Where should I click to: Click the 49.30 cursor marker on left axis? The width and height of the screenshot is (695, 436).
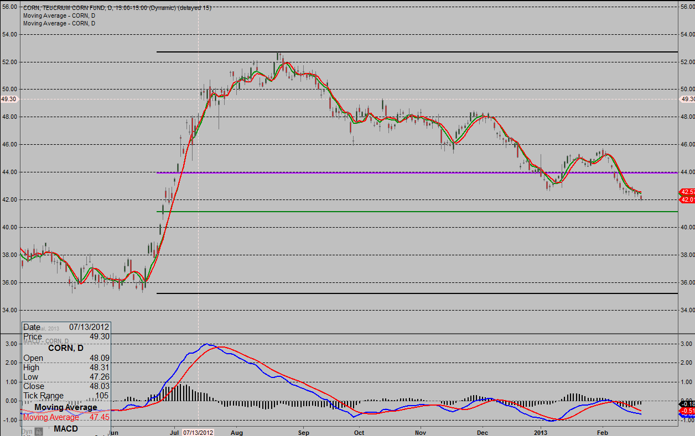[9, 99]
